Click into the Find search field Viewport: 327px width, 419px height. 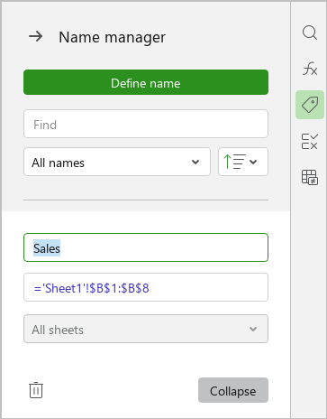(x=146, y=124)
